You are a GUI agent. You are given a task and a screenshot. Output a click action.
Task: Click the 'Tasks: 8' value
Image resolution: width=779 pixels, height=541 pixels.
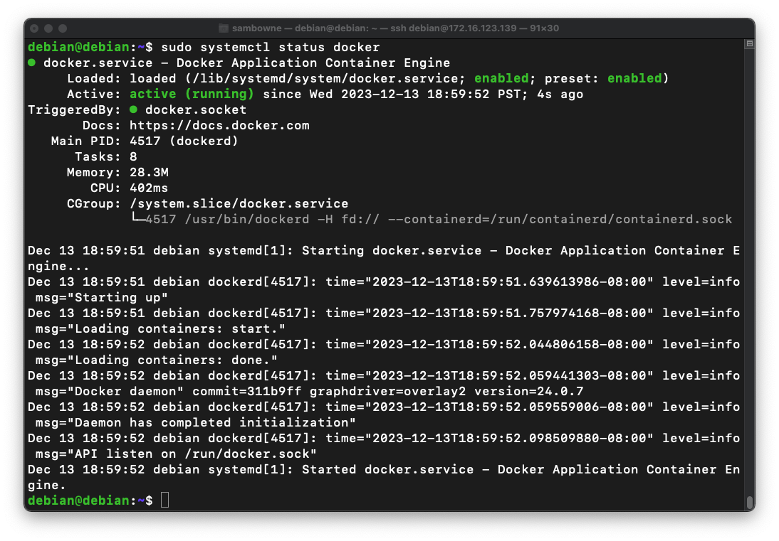coord(133,156)
